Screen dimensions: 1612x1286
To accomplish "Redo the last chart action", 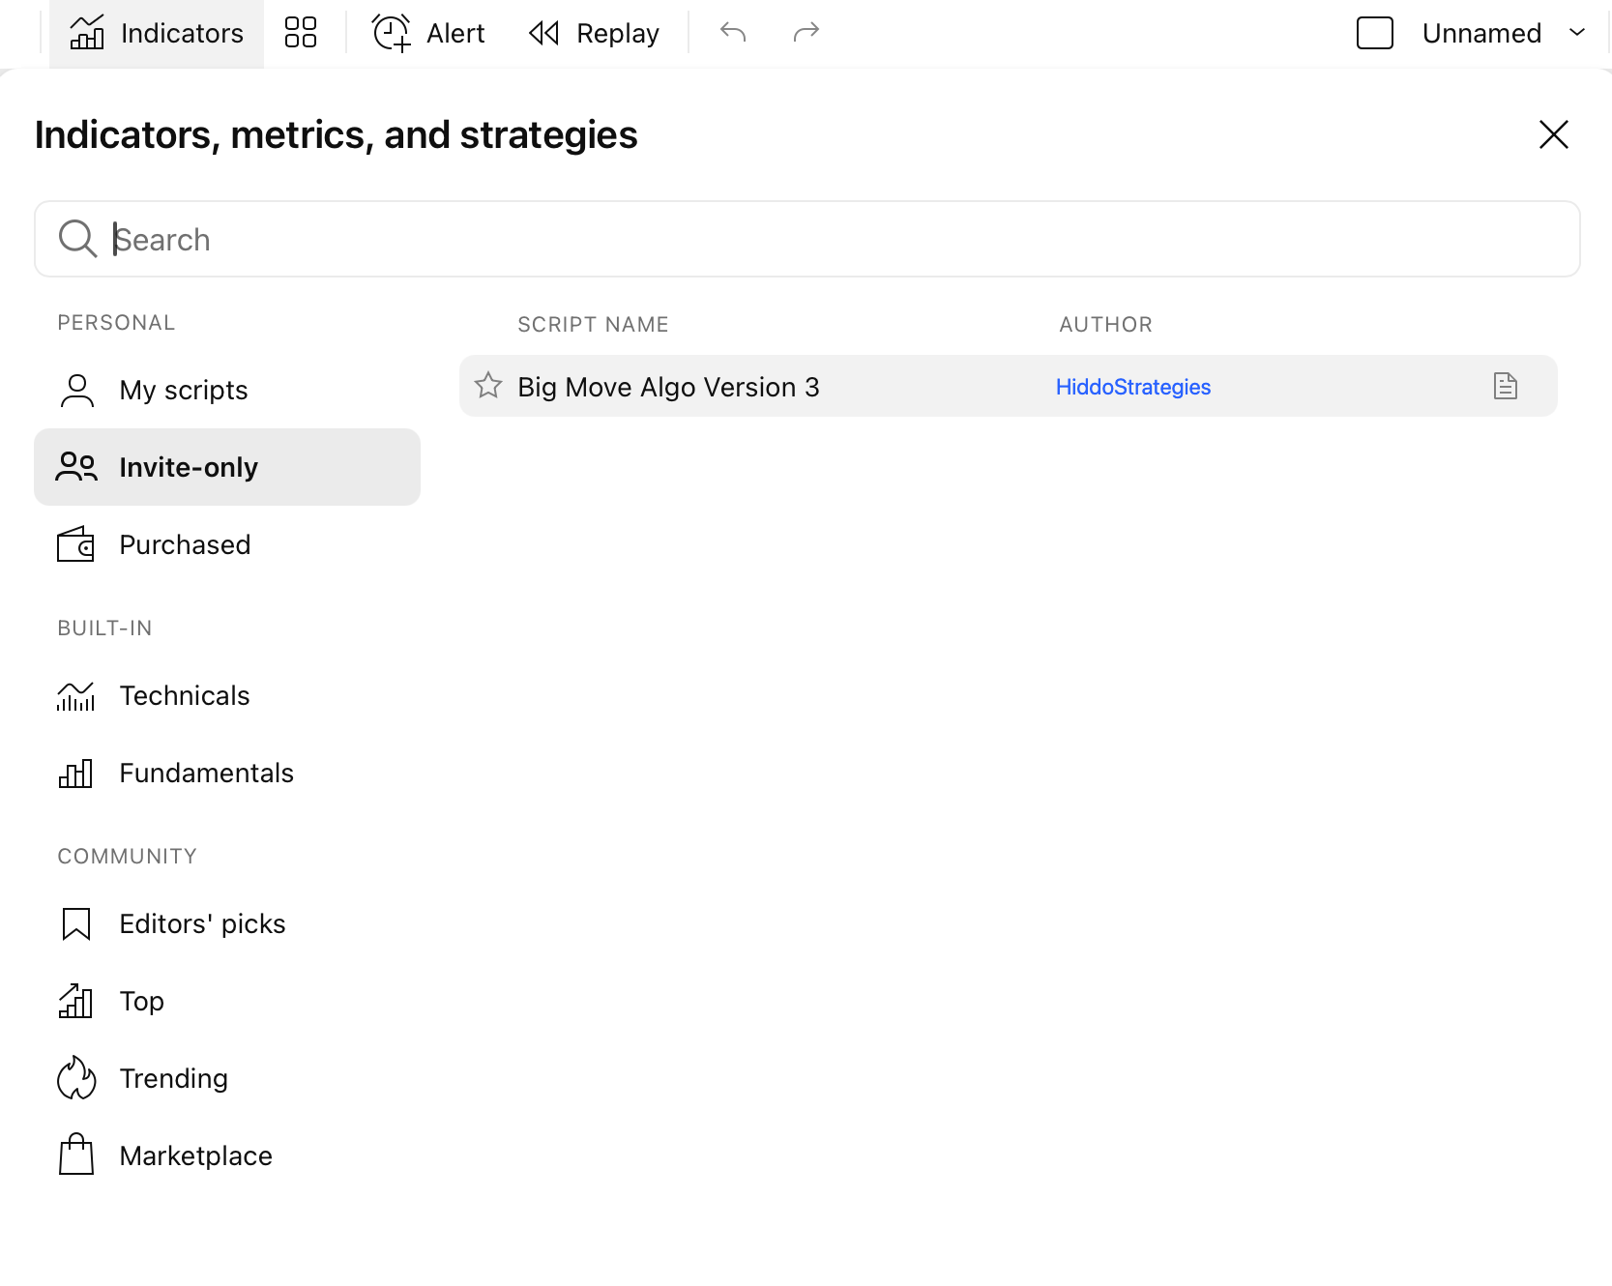I will [x=806, y=33].
